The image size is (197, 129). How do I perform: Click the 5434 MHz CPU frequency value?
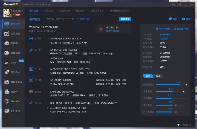click(x=165, y=35)
